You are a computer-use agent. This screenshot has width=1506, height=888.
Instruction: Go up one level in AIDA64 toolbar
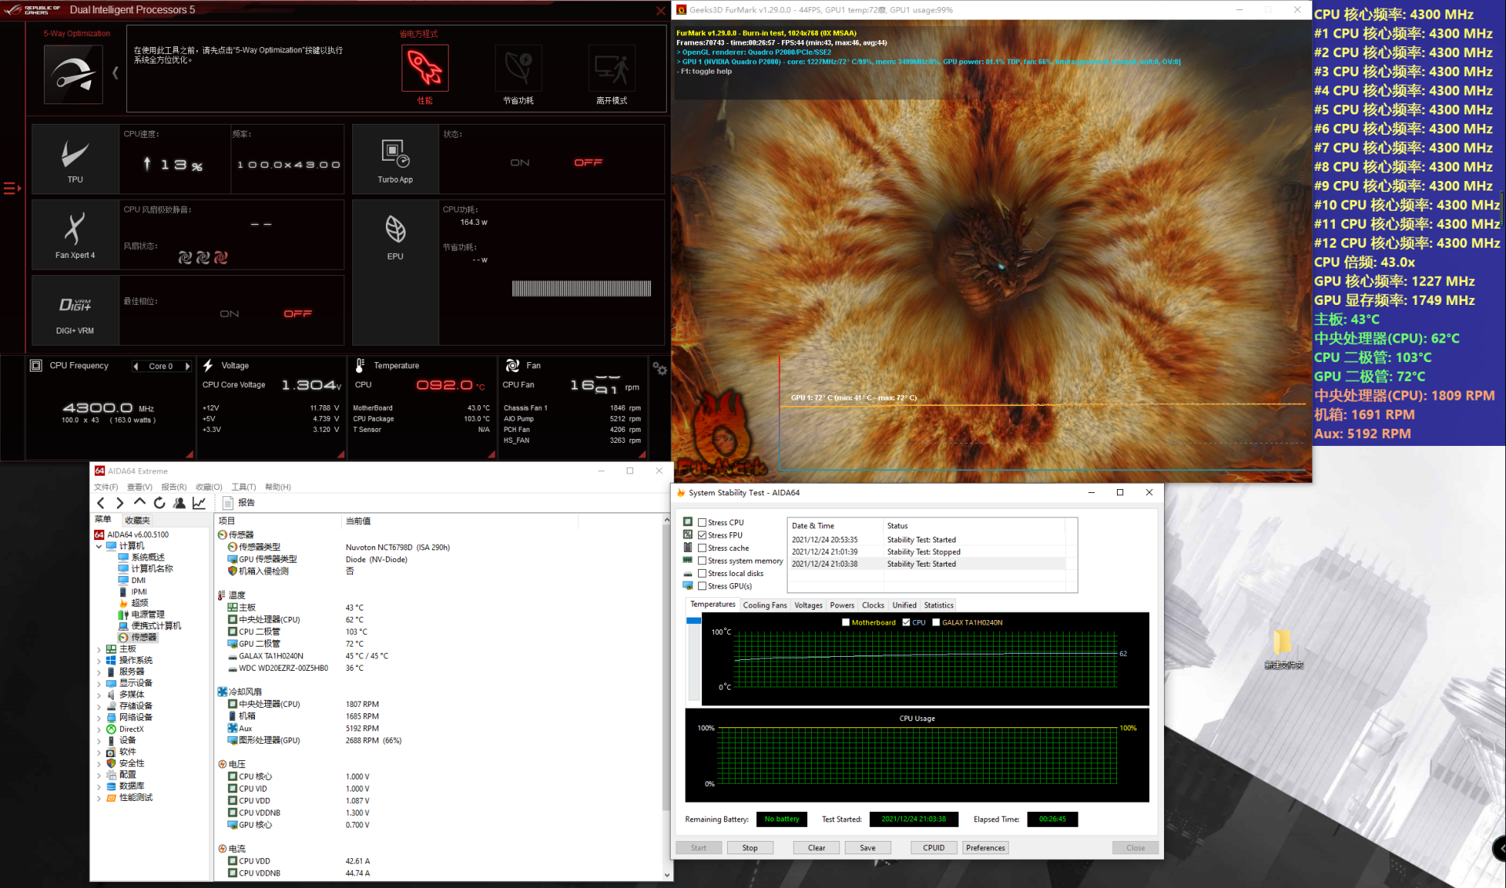(140, 502)
